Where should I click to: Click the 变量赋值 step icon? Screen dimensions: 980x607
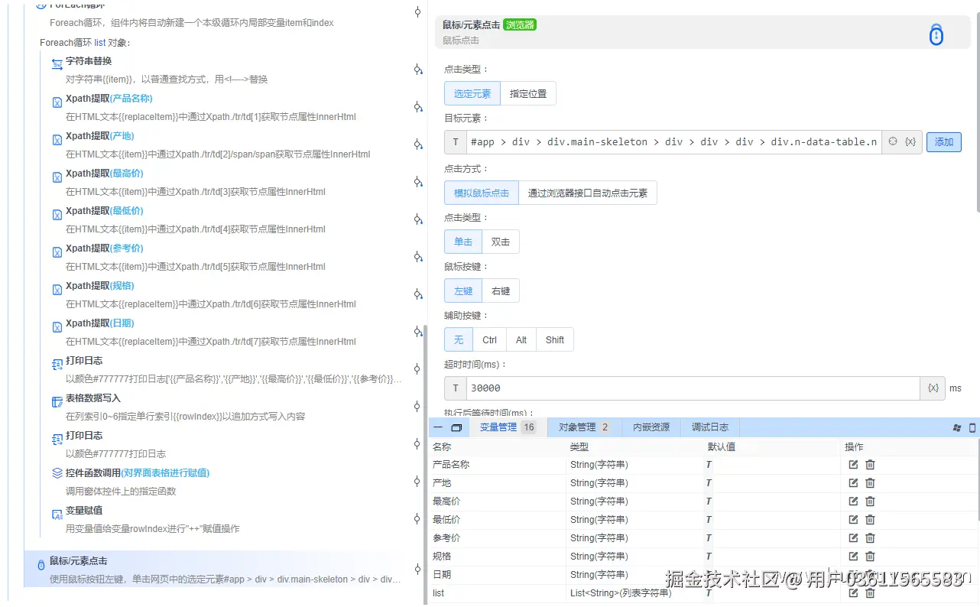(57, 514)
